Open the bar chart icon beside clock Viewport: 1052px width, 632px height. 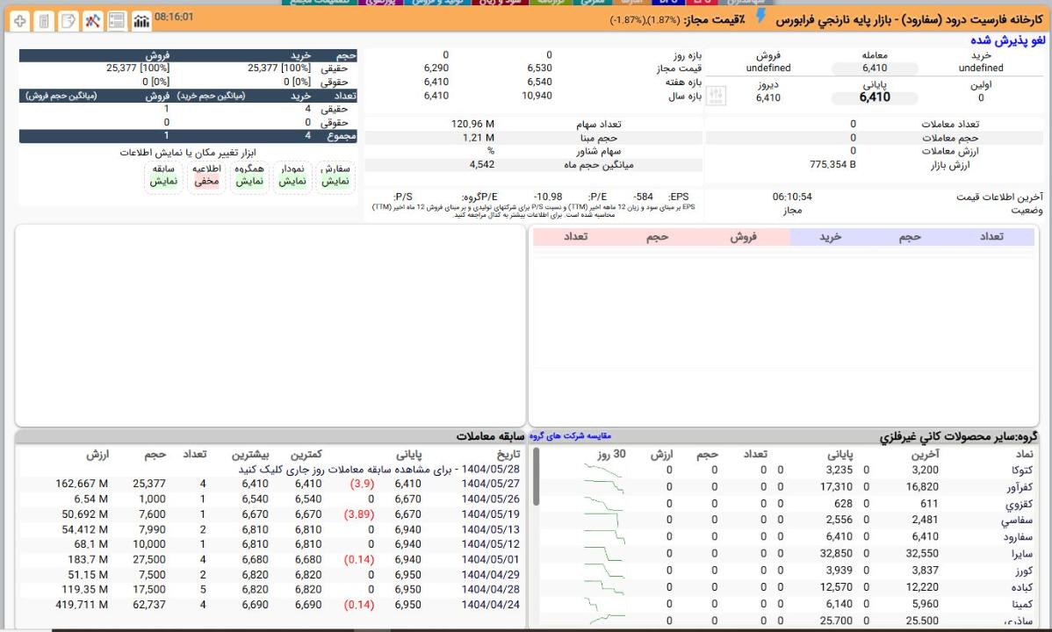141,20
